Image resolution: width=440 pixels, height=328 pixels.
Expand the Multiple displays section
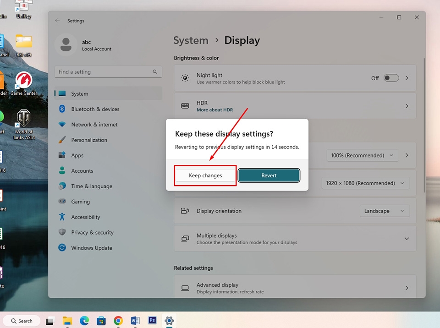[407, 239]
